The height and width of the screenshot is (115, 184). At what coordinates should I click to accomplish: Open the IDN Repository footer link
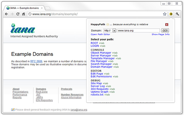click(44, 100)
